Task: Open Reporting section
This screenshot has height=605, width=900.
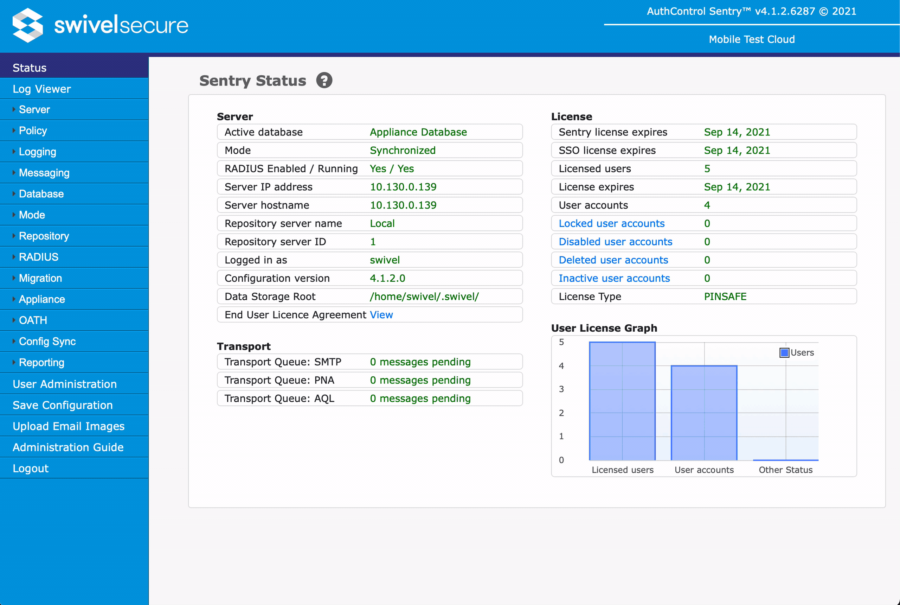Action: coord(43,363)
